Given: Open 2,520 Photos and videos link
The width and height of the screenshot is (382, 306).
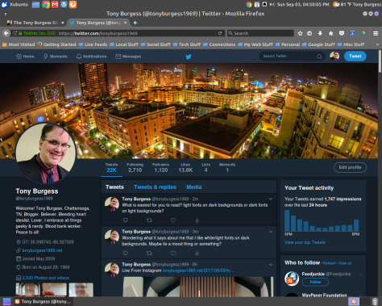Looking at the screenshot, I should (x=46, y=278).
